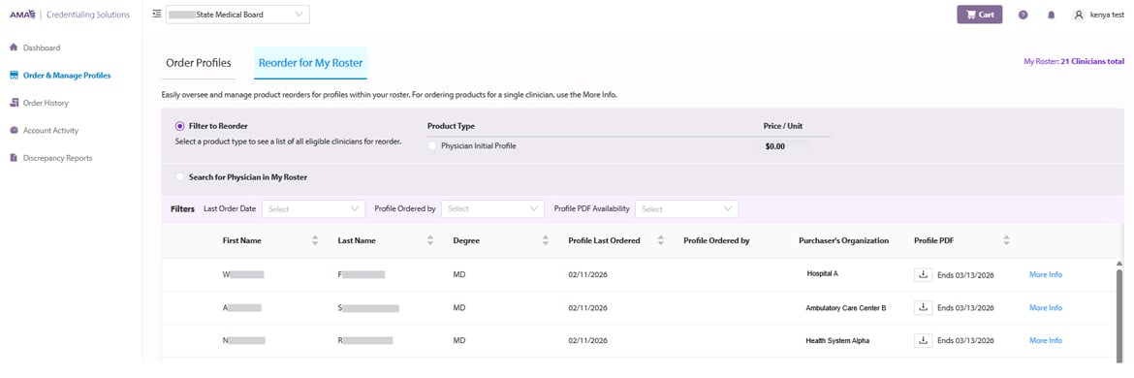Screen dimensions: 1134x378
Task: Click the Hospital A organization cell
Action: pos(822,274)
